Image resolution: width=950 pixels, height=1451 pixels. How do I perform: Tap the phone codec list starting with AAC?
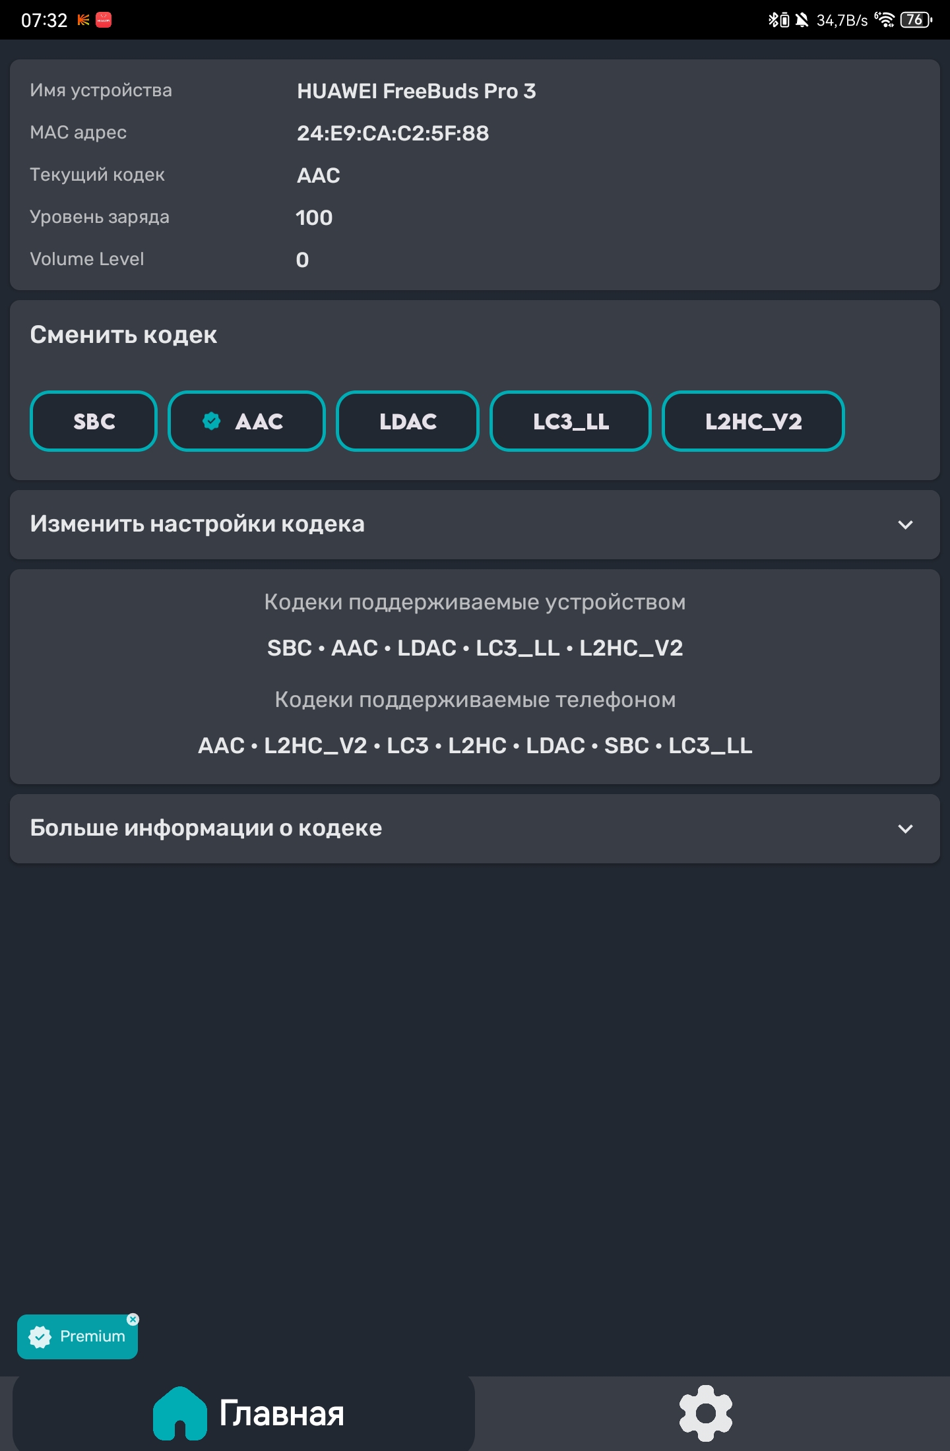click(x=475, y=745)
